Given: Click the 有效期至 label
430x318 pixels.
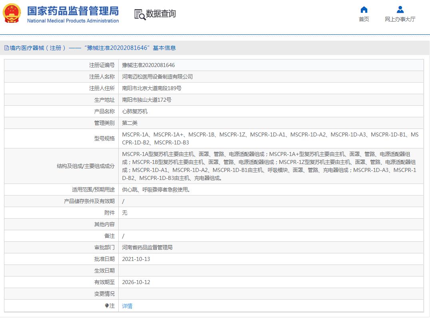Looking at the screenshot, I should tap(104, 282).
